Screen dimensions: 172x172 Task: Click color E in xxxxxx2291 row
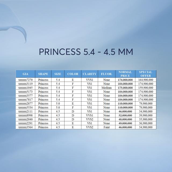coord(73,123)
